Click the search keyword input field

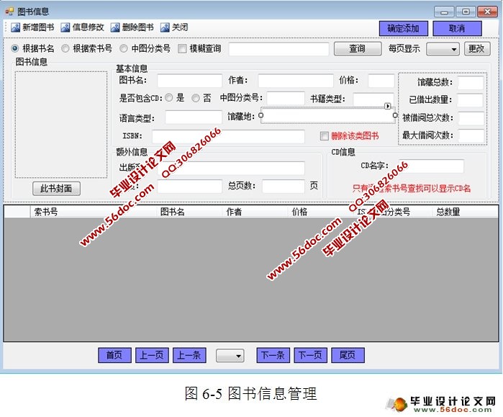pyautogui.click(x=279, y=49)
